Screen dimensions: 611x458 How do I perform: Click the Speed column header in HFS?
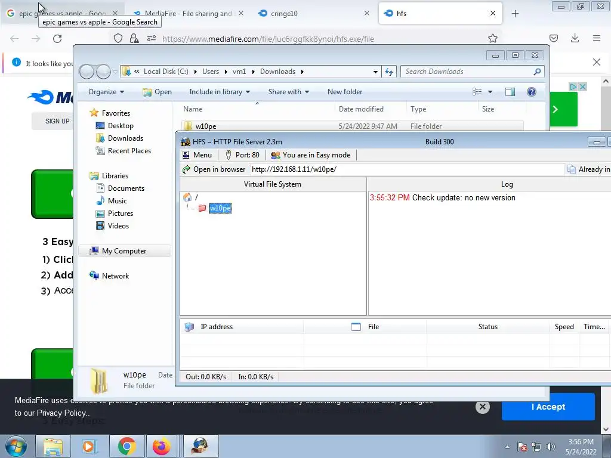(x=564, y=327)
